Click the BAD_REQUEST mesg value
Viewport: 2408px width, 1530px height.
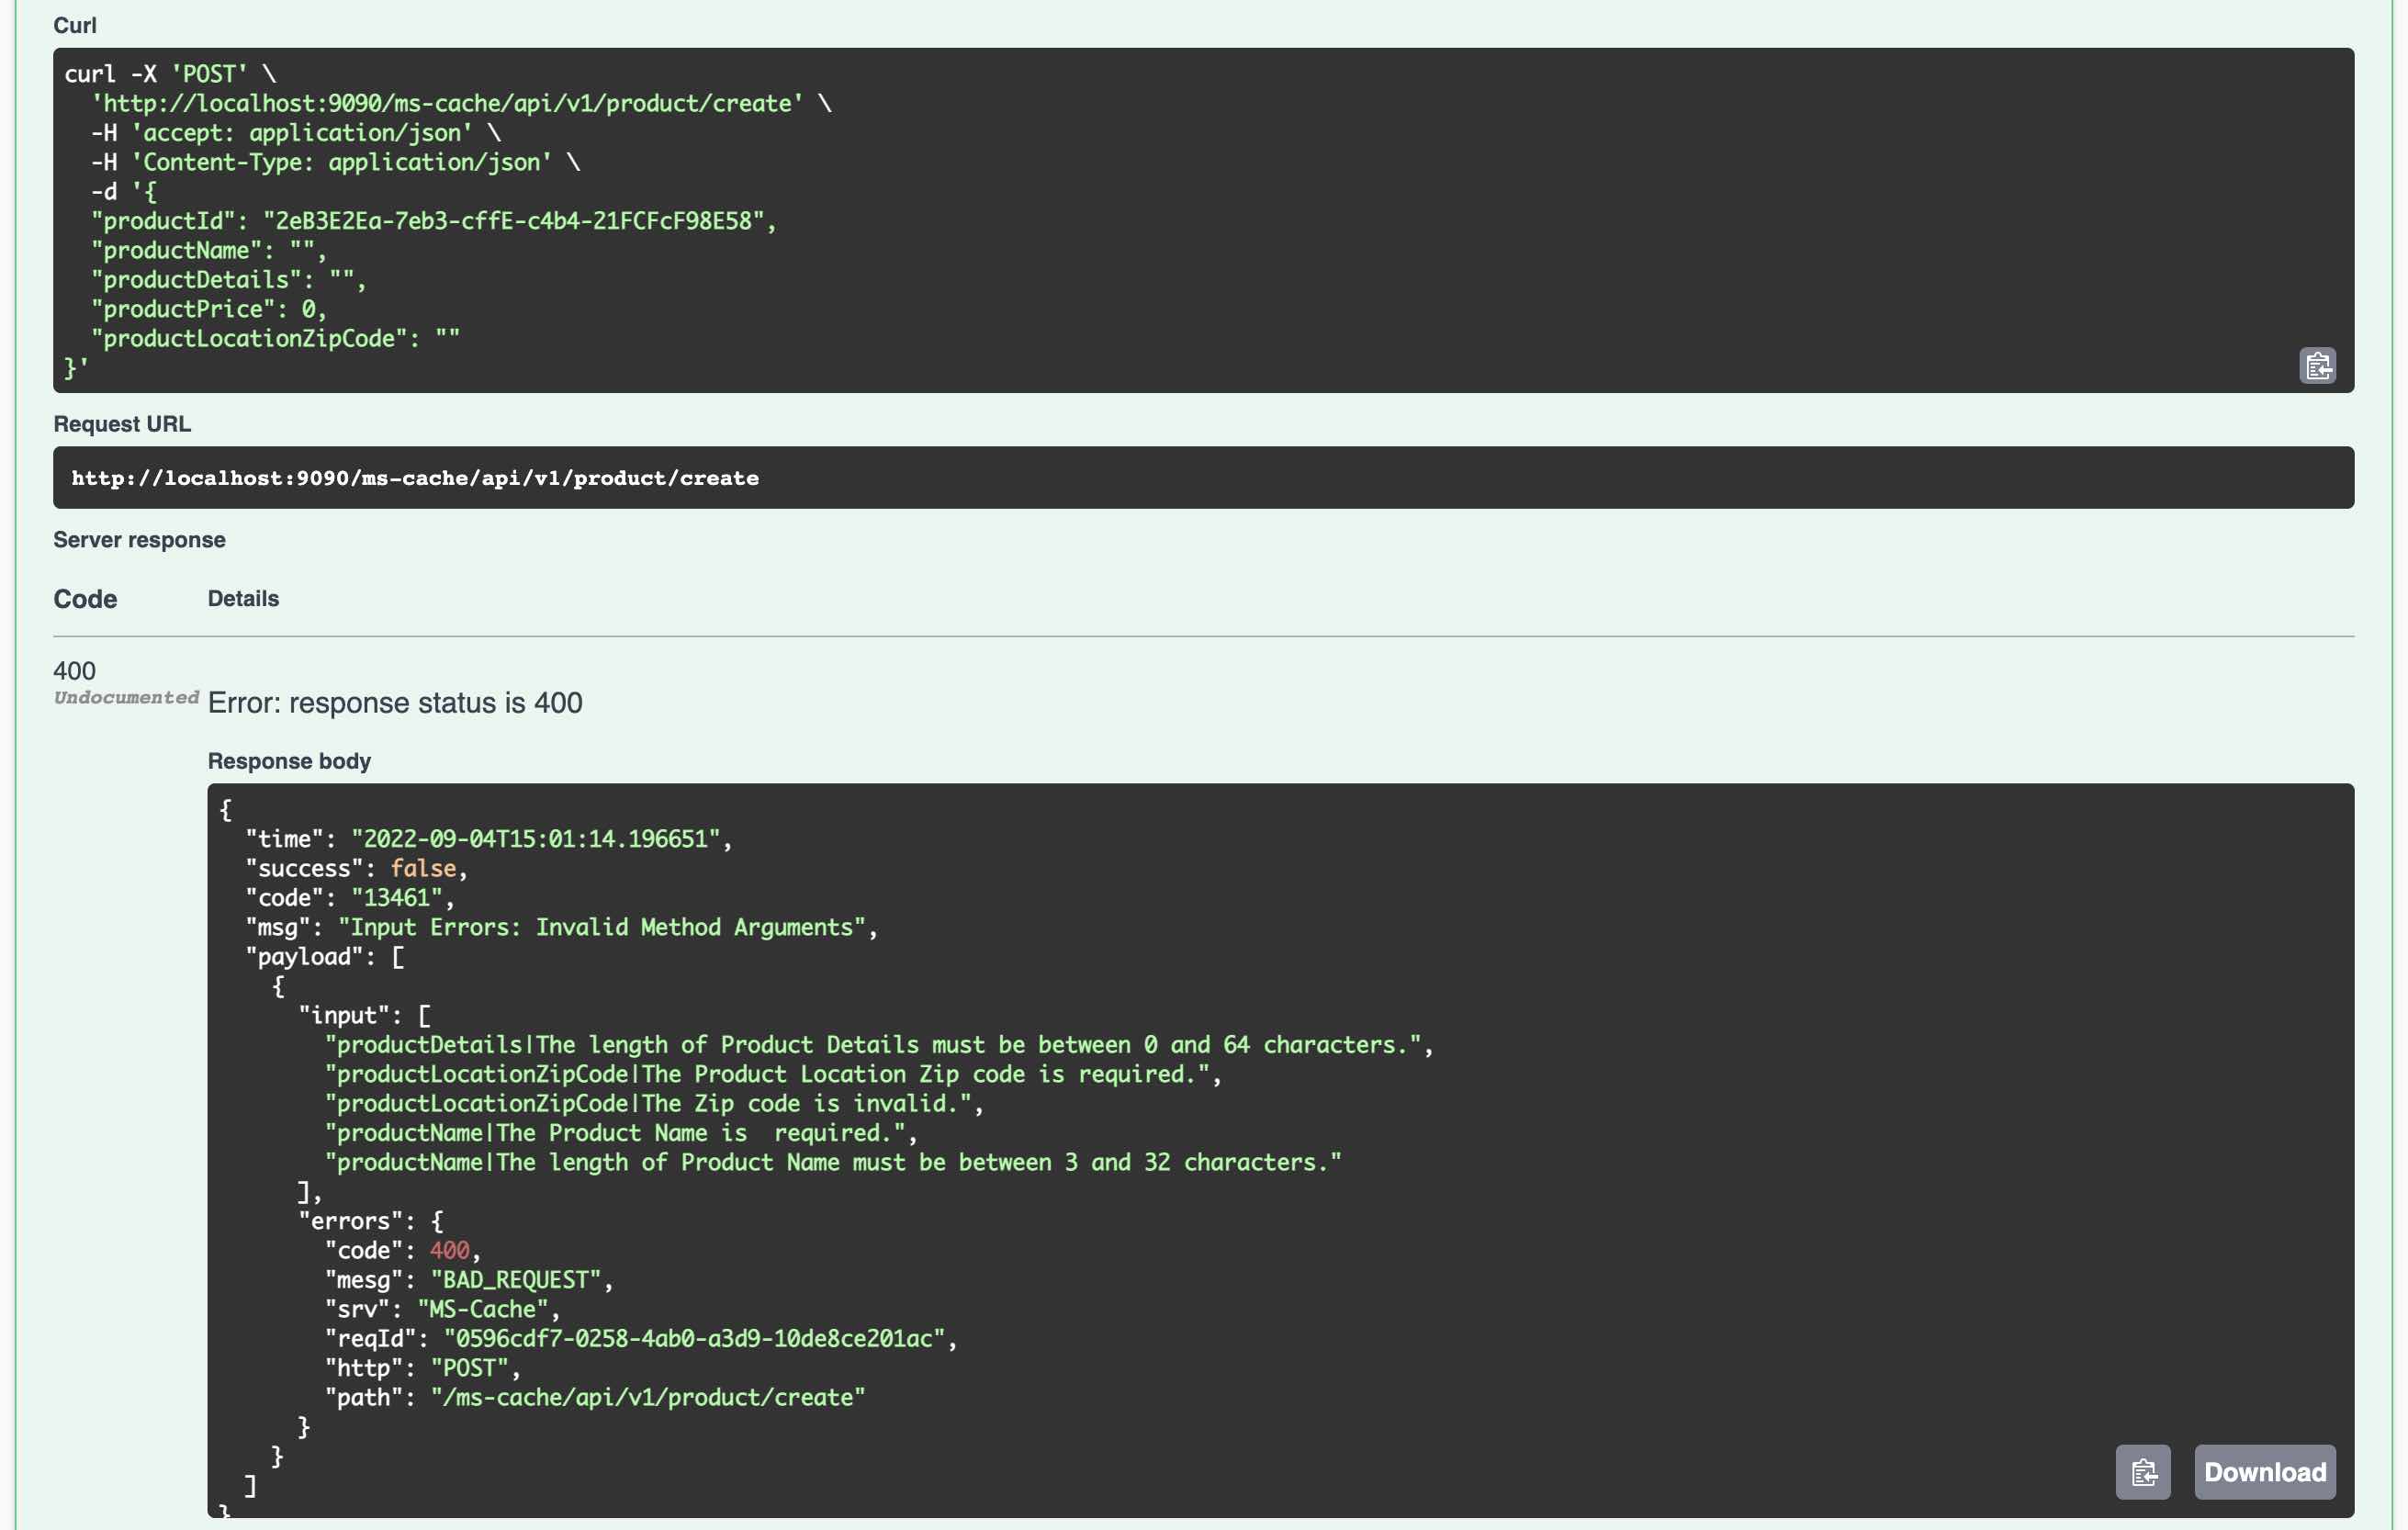[516, 1279]
